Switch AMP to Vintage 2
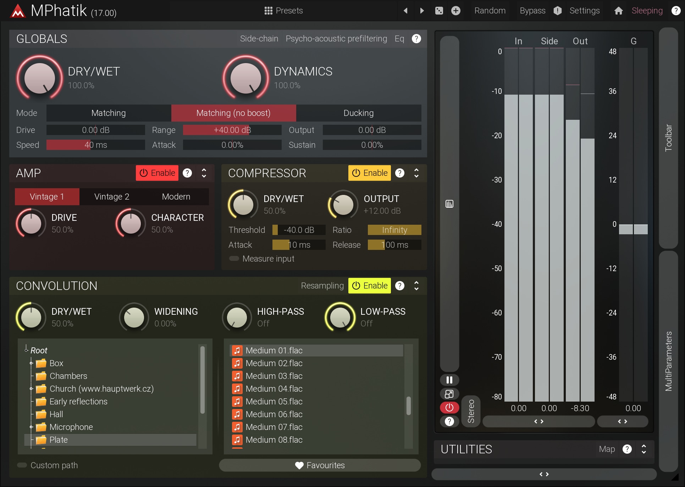Screen dimensions: 685x487 coord(112,197)
